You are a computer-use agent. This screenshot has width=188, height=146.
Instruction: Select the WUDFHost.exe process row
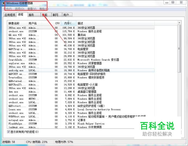pyautogui.click(x=81, y=116)
